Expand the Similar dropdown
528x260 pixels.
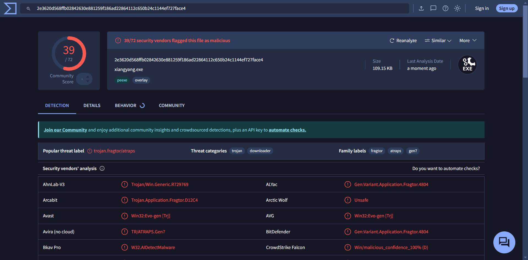tap(438, 41)
